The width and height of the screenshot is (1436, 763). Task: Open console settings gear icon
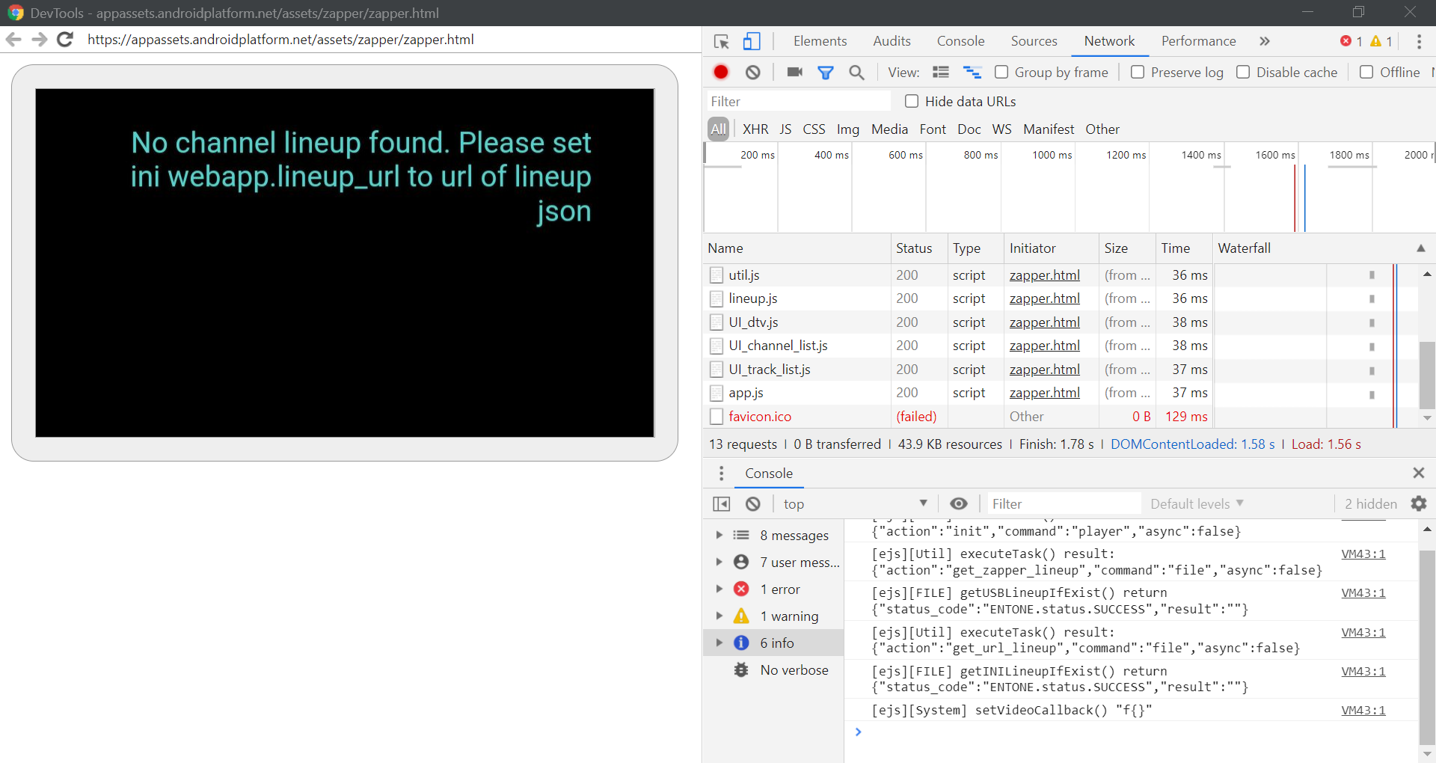[x=1419, y=504]
